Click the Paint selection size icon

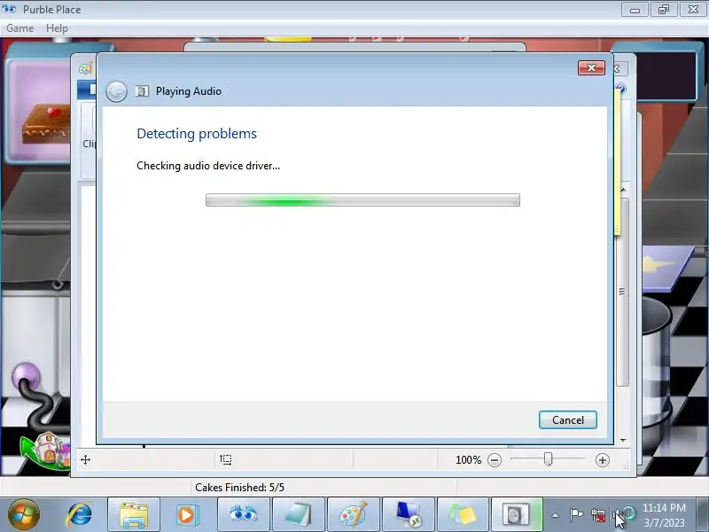point(226,459)
